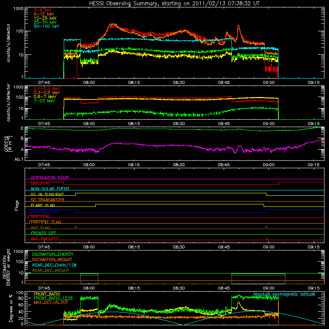The width and height of the screenshot is (329, 329).
Task: Select the 12-25 keV legend label
Action: point(45,18)
